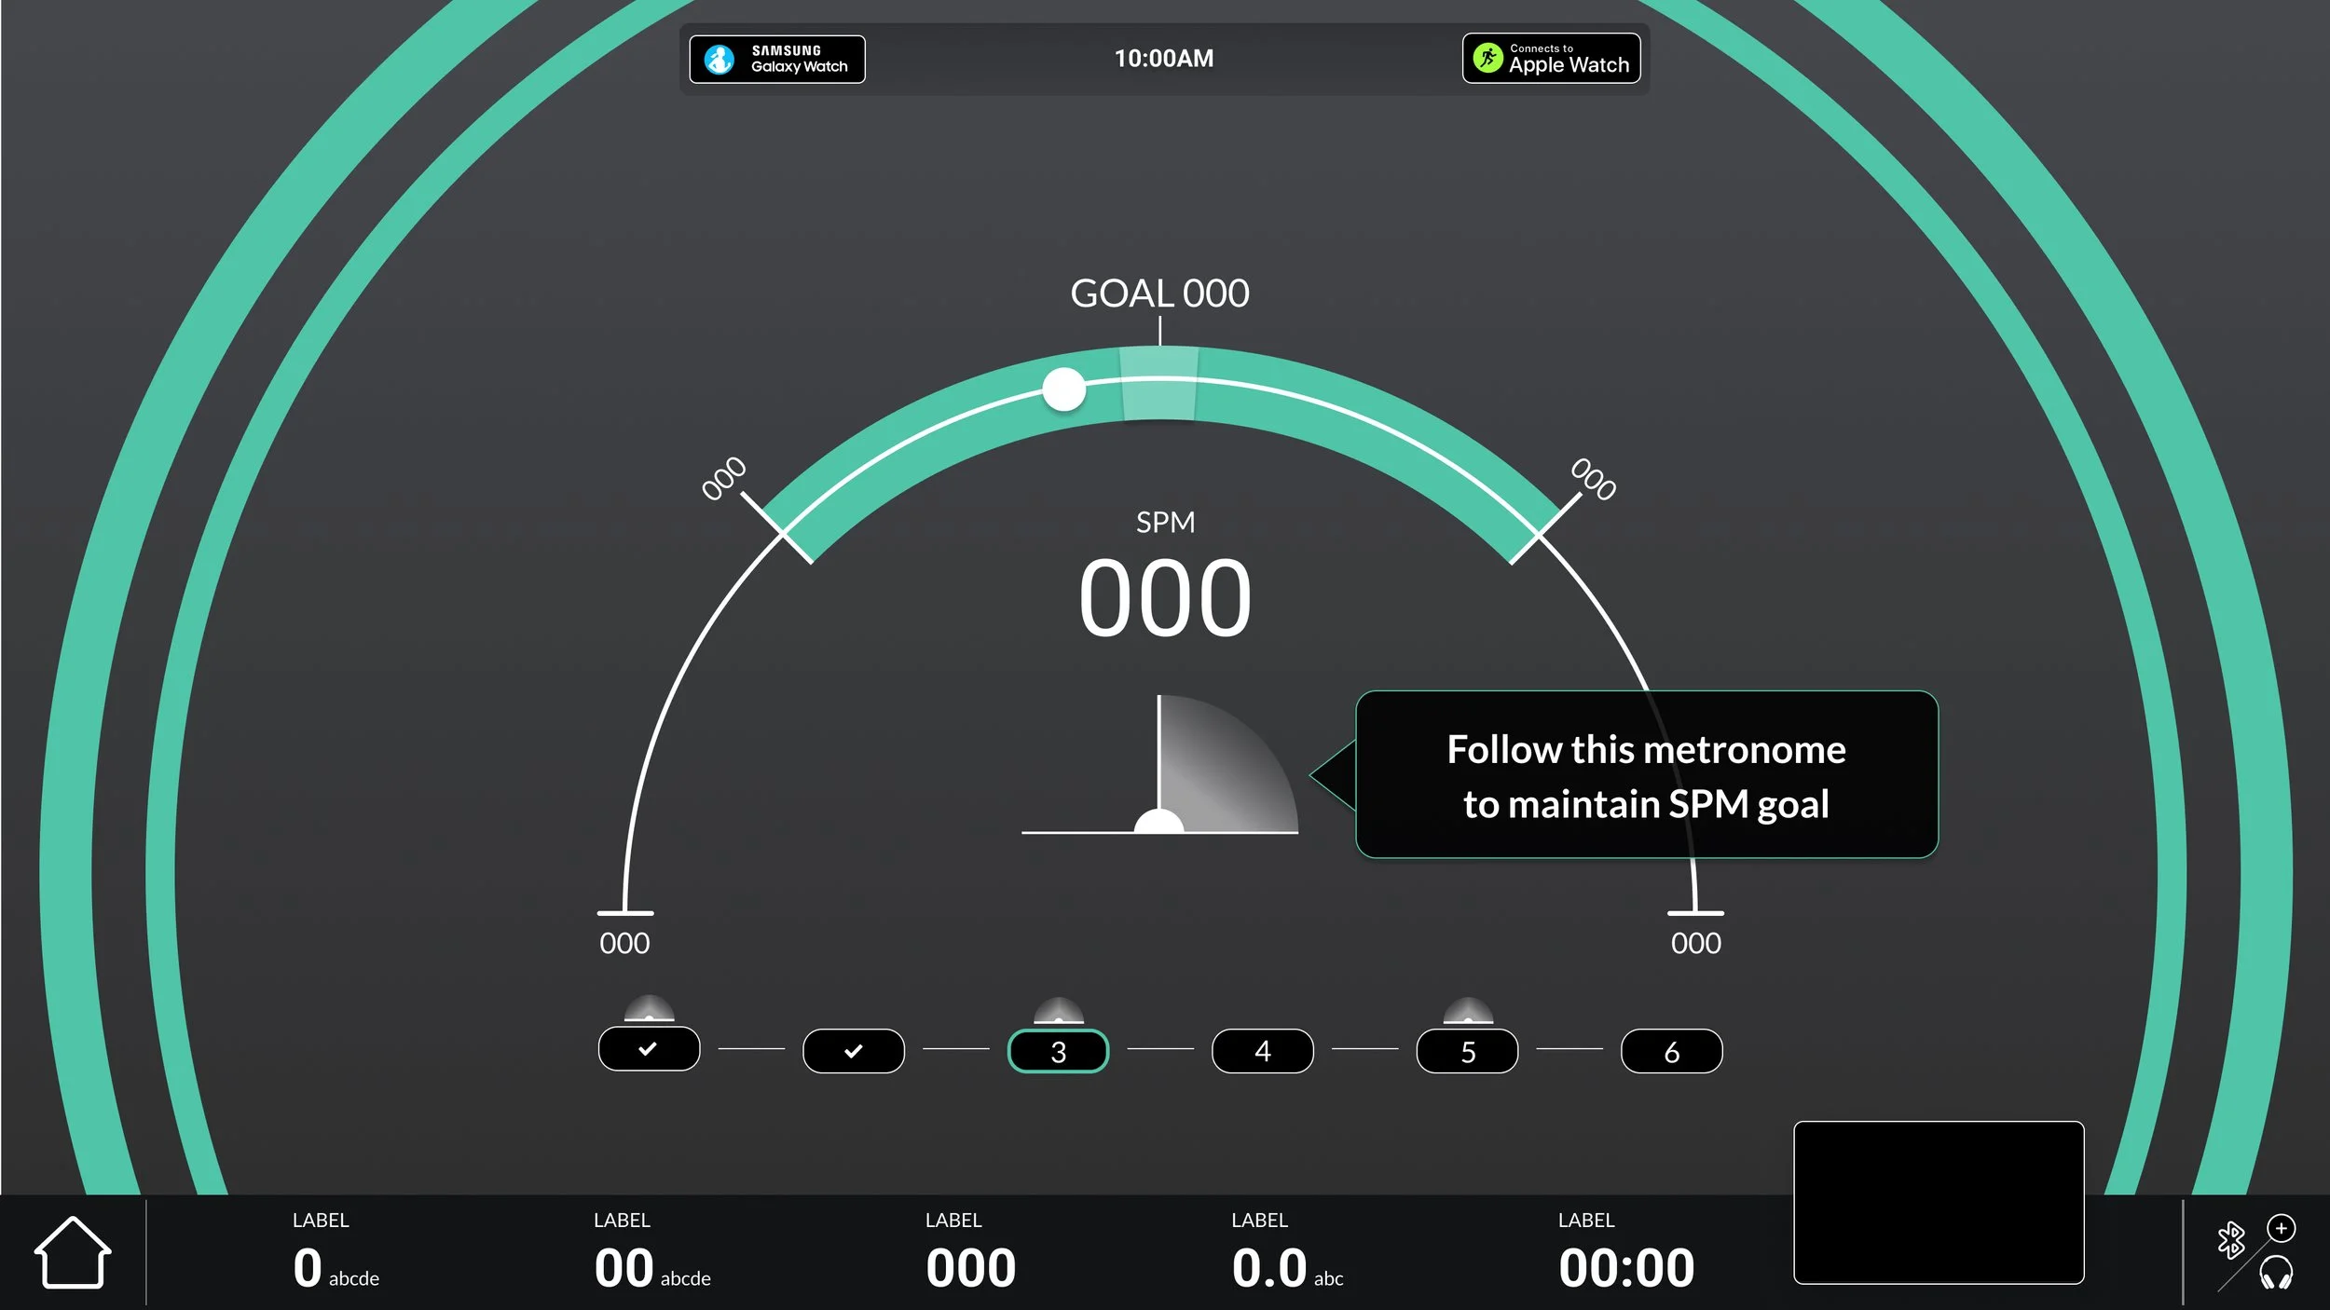The height and width of the screenshot is (1310, 2330).
Task: Select the second completed checkmark step
Action: click(x=854, y=1051)
